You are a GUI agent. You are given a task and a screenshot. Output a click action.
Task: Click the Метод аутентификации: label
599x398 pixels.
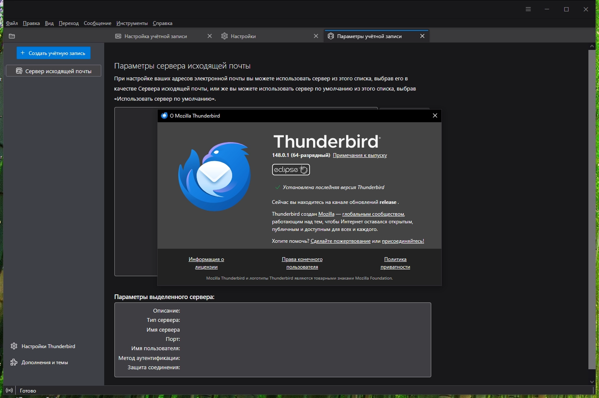(149, 358)
